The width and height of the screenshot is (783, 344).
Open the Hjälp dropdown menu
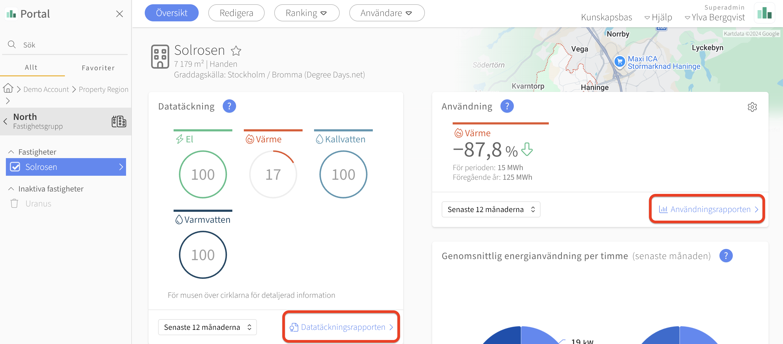658,17
